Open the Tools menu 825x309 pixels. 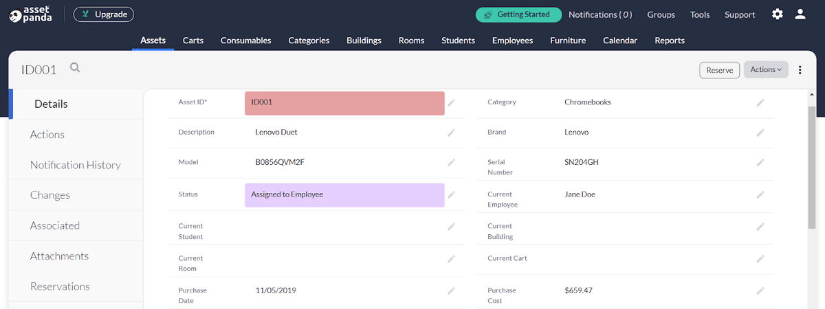pyautogui.click(x=700, y=14)
